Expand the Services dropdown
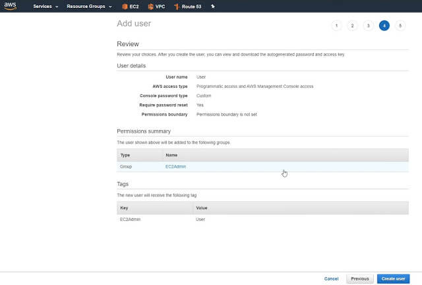Image resolution: width=422 pixels, height=285 pixels. (x=45, y=7)
